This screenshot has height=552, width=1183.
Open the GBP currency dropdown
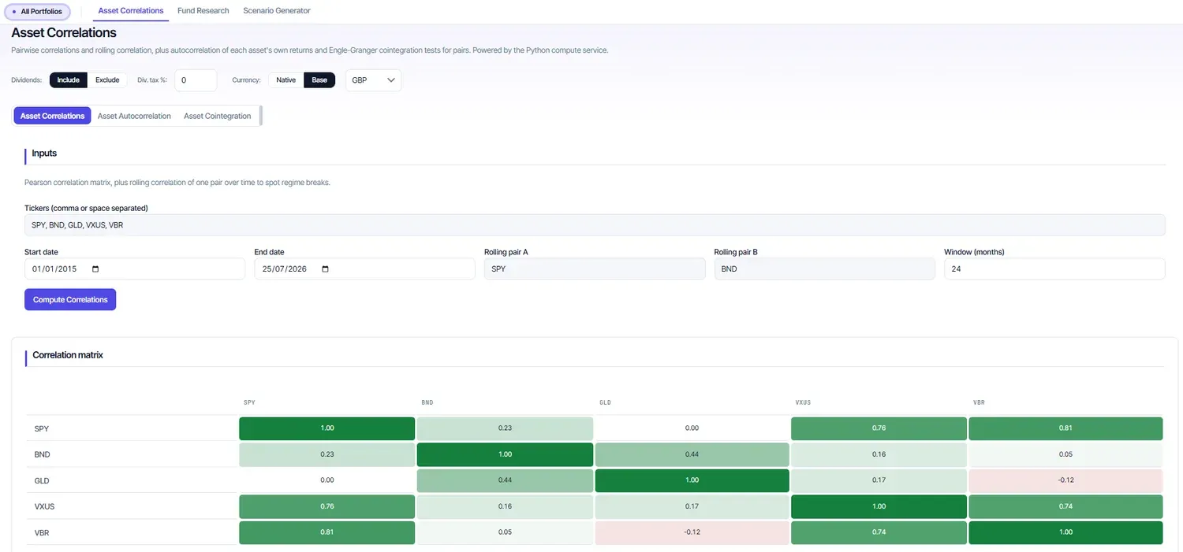(x=373, y=80)
